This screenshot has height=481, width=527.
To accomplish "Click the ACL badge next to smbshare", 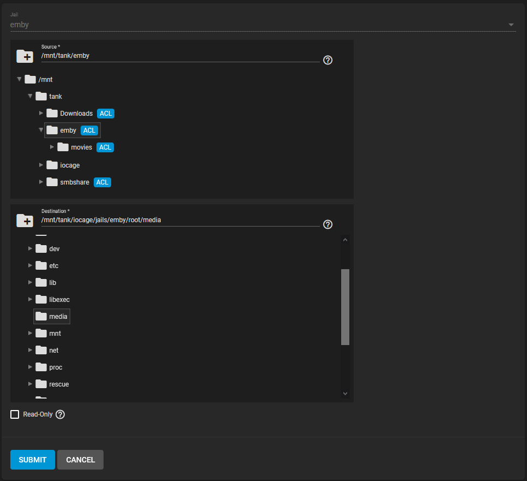I will coord(102,182).
